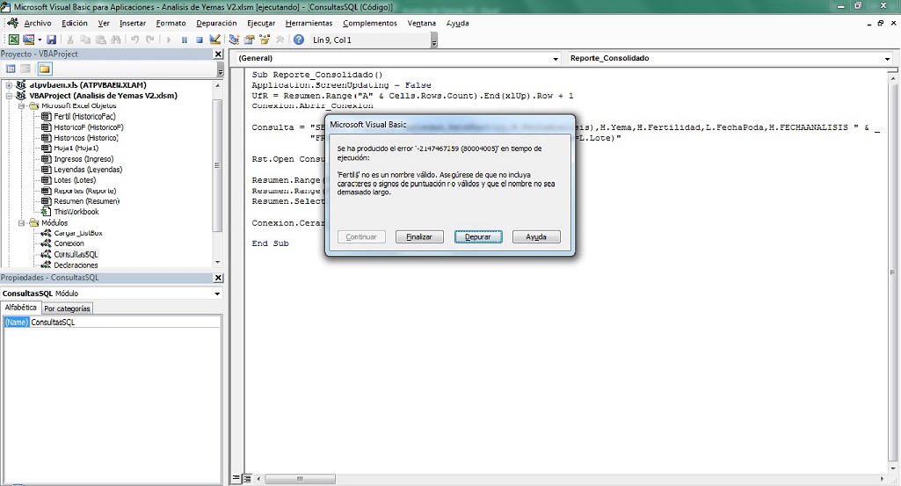Click Procedure View icon at code window bottom
Image resolution: width=901 pixels, height=486 pixels.
click(236, 479)
